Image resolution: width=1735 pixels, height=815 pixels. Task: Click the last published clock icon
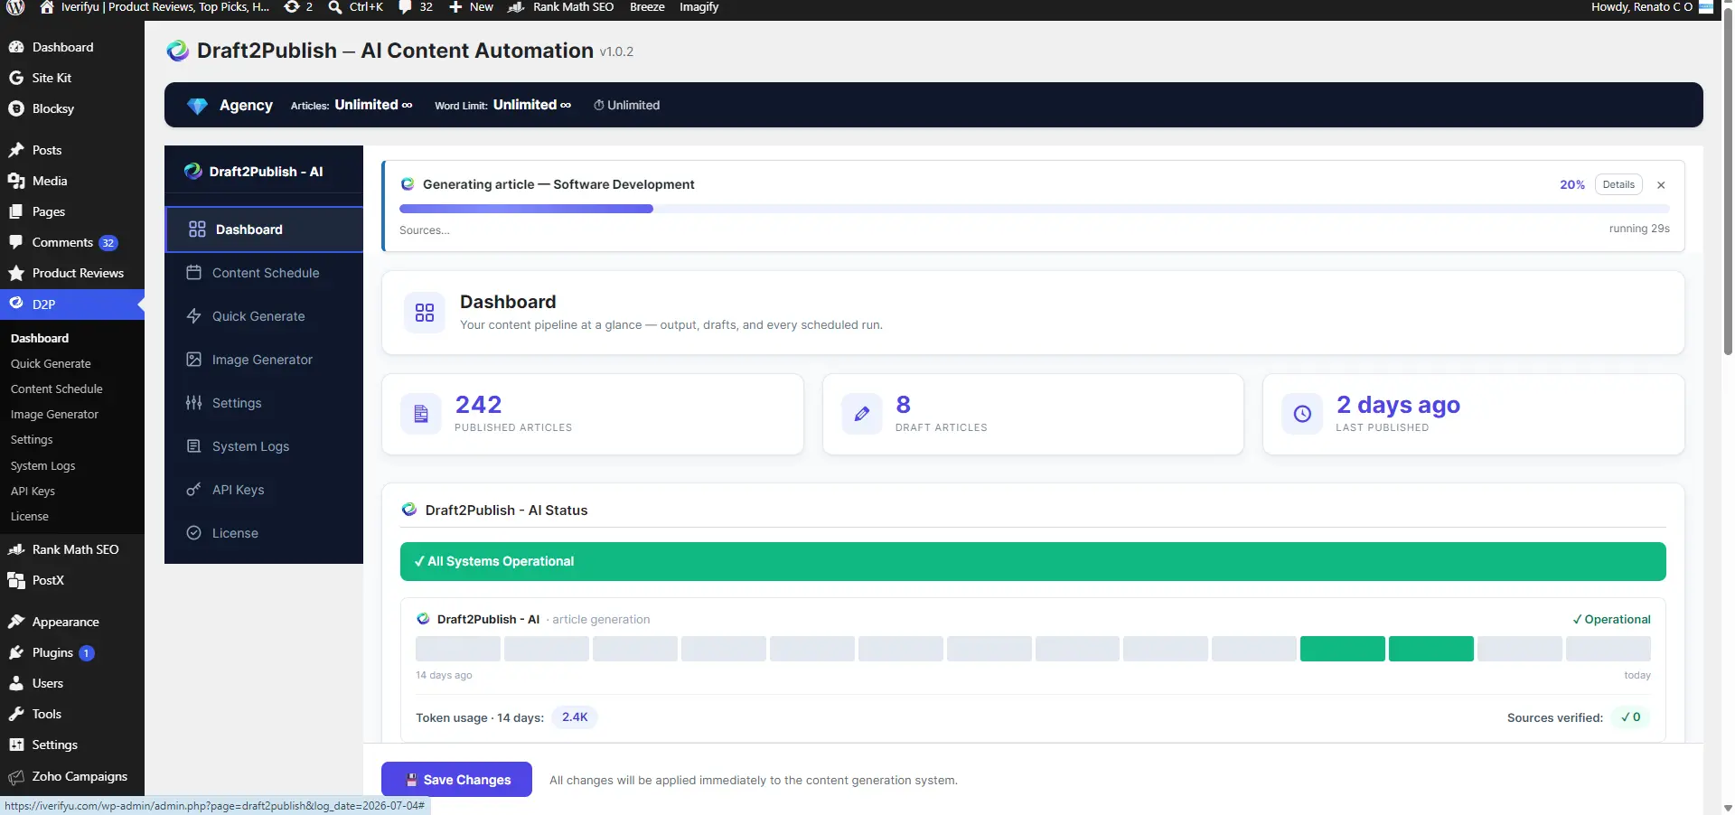pyautogui.click(x=1302, y=414)
